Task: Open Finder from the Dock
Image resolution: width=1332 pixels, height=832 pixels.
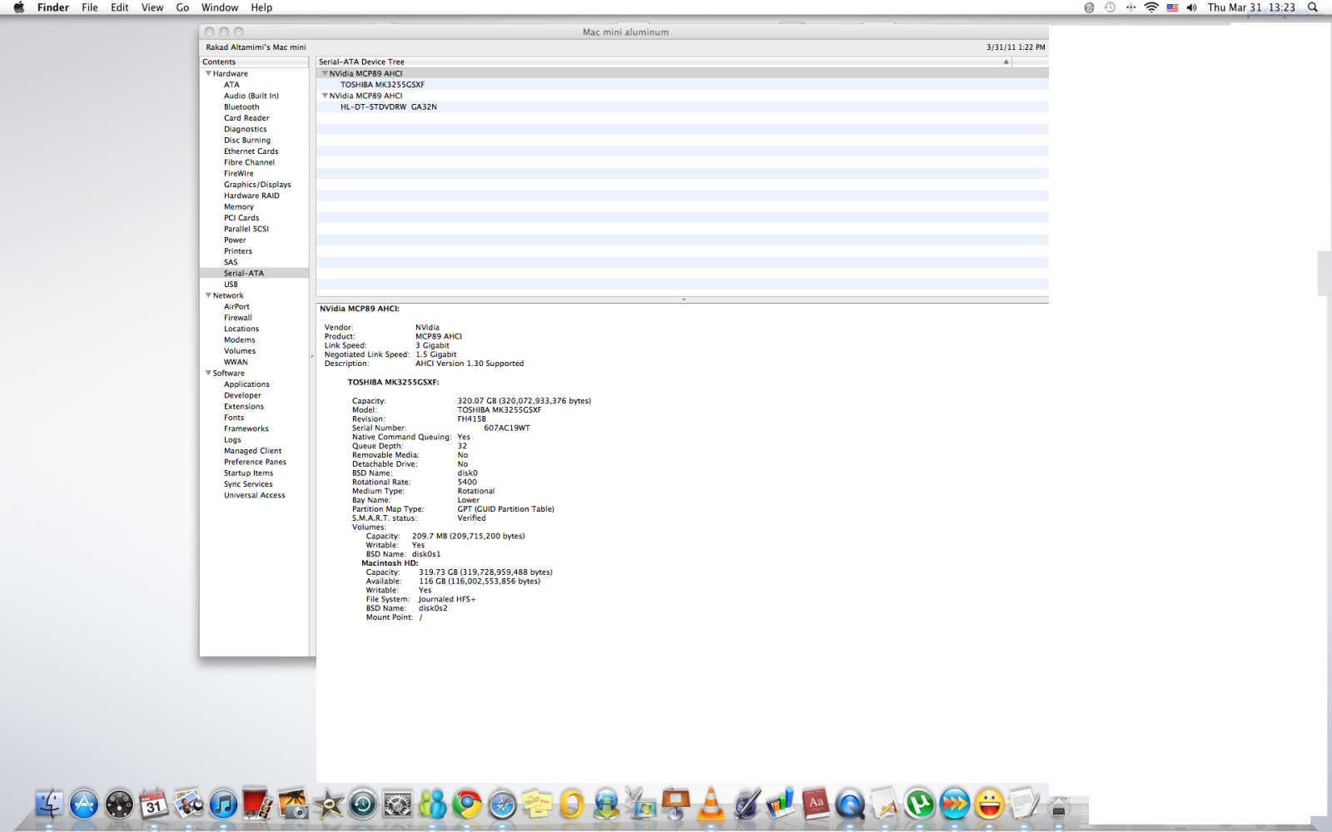Action: click(x=49, y=805)
